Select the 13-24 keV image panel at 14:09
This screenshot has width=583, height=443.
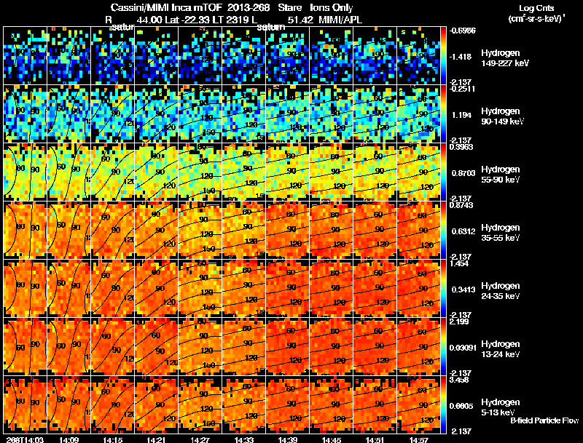pos(69,346)
